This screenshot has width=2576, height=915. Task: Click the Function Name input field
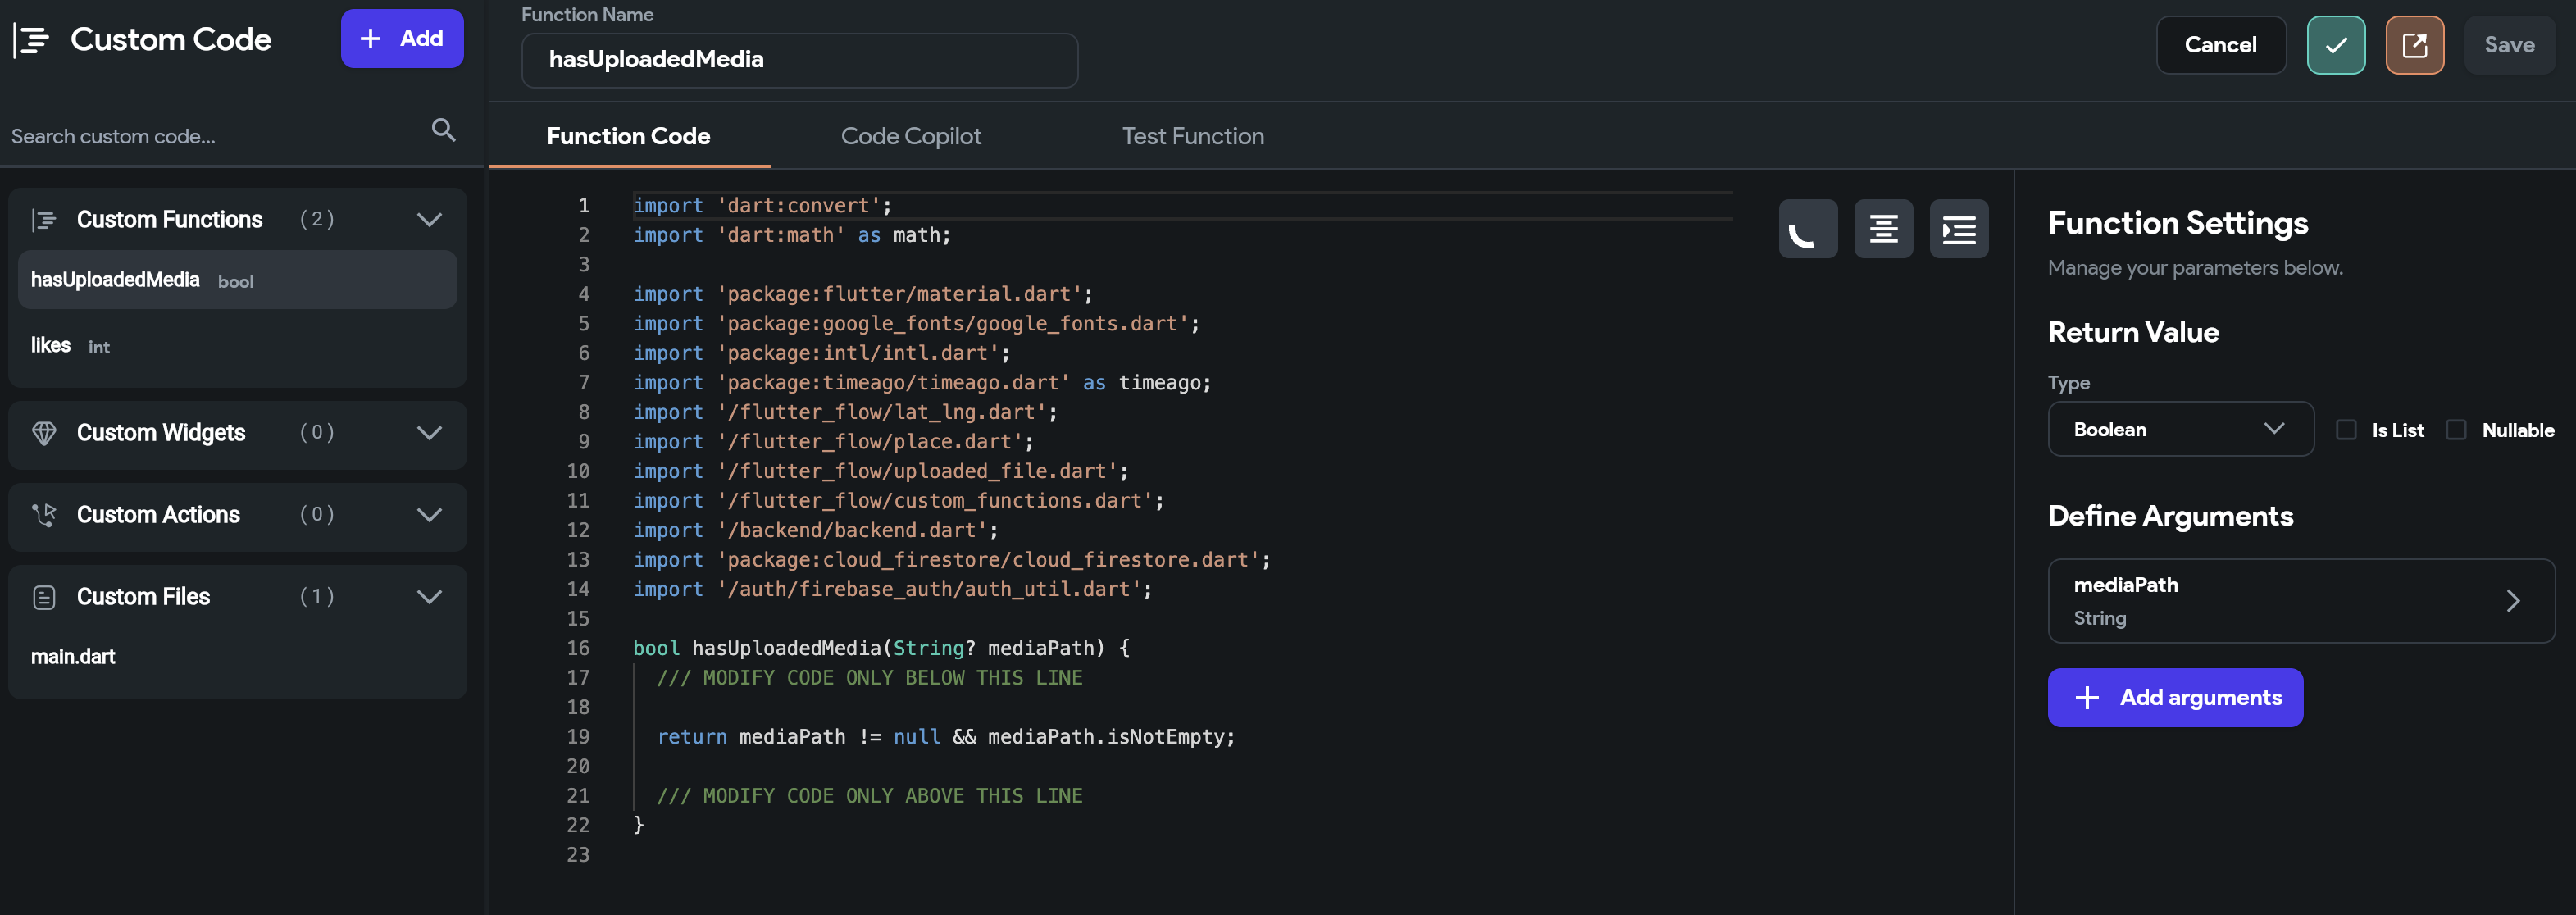799,60
